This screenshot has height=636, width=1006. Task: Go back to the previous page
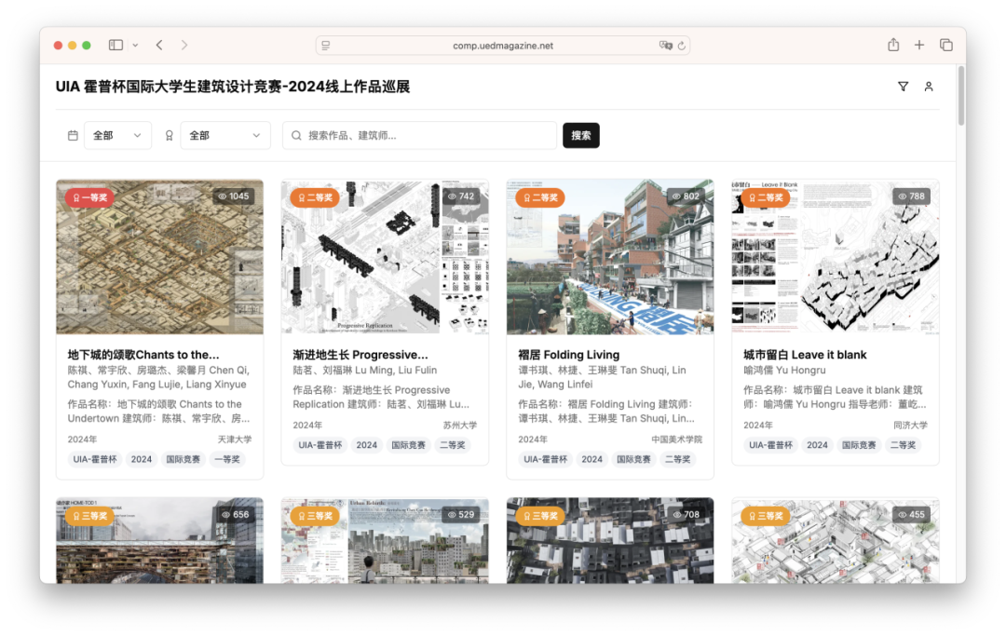pos(159,45)
